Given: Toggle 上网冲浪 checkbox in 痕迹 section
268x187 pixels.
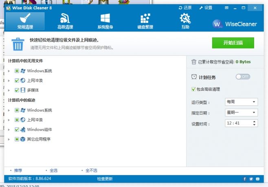Looking at the screenshot, I should coord(17,120).
